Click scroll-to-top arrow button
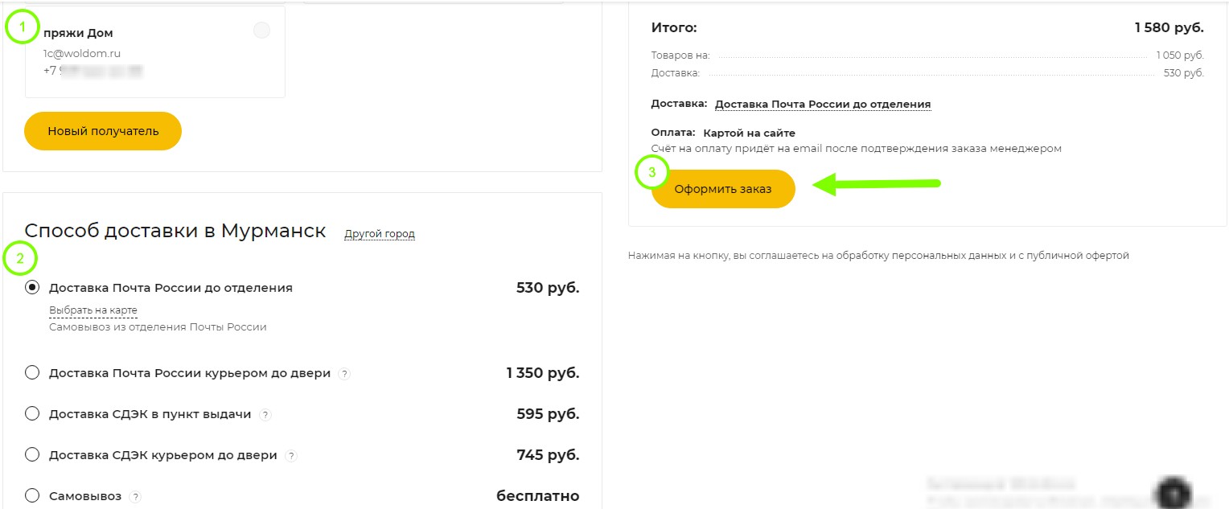Viewport: 1229px width, 509px height. pyautogui.click(x=1175, y=492)
